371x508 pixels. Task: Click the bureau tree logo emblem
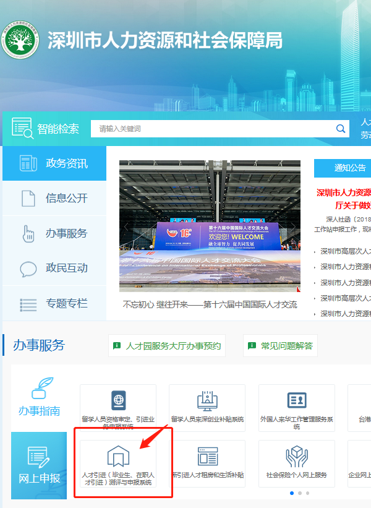(x=20, y=40)
